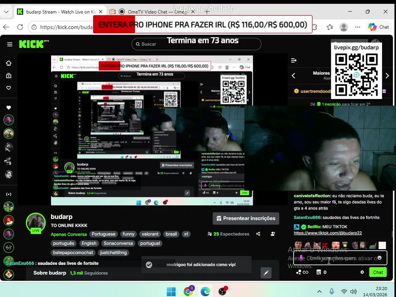Click the browser address bar
Viewport: 396px width, 297px height.
tap(61, 27)
